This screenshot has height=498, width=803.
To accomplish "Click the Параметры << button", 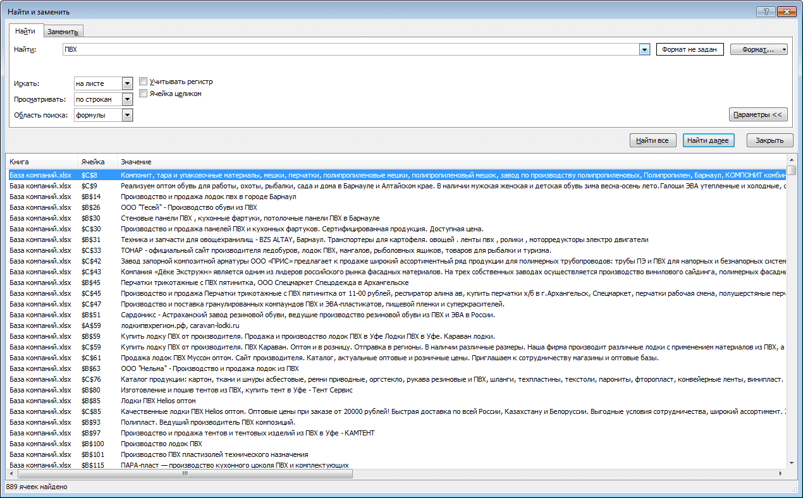I will coord(758,114).
